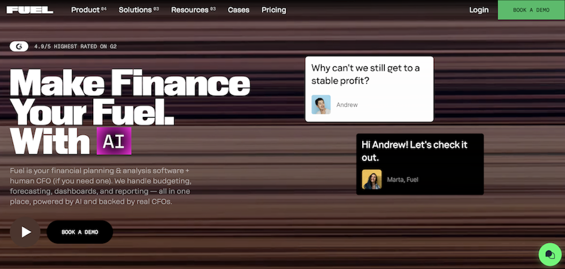Play the intro video with the round play button
This screenshot has height=269, width=565.
tap(25, 232)
